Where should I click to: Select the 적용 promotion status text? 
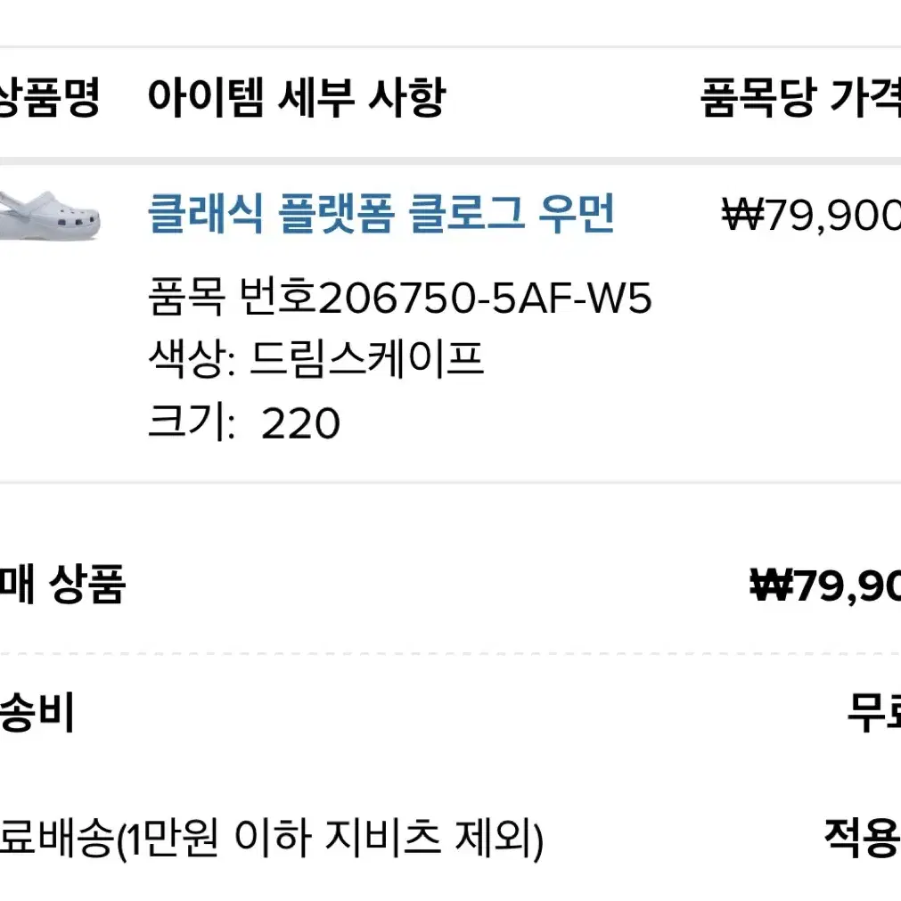(x=862, y=837)
